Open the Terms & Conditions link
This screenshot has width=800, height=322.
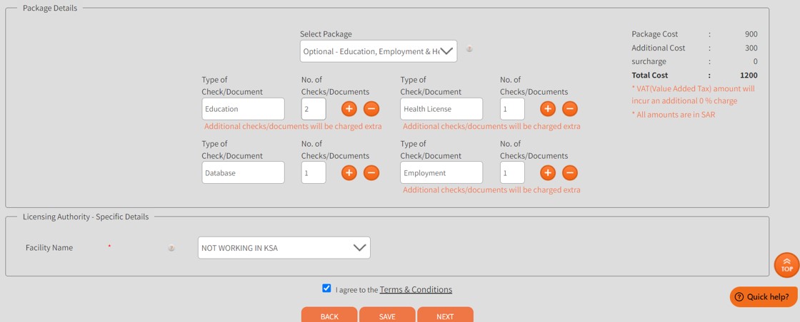click(x=416, y=289)
